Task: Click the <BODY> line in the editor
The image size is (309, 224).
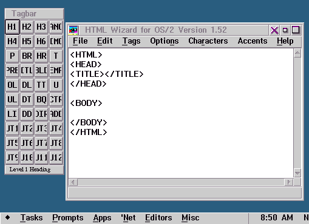Action: point(86,103)
